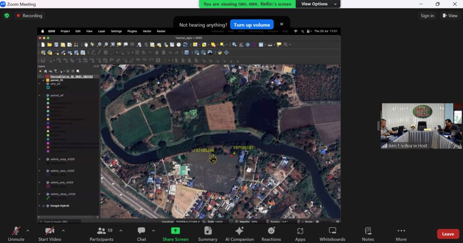Click the Turn up volume button
Viewport: 463px width, 243px height.
click(x=251, y=25)
